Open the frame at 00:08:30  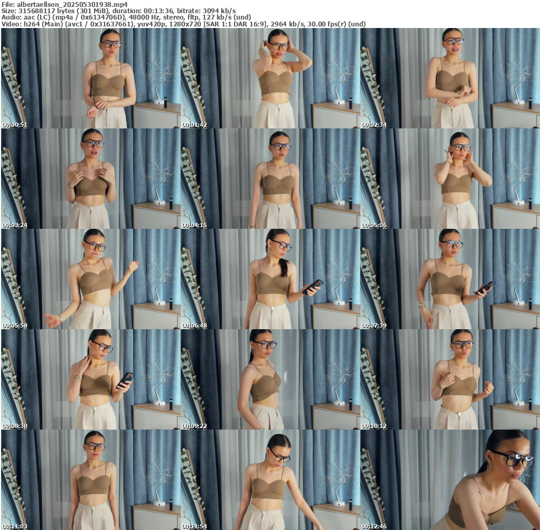(90, 379)
